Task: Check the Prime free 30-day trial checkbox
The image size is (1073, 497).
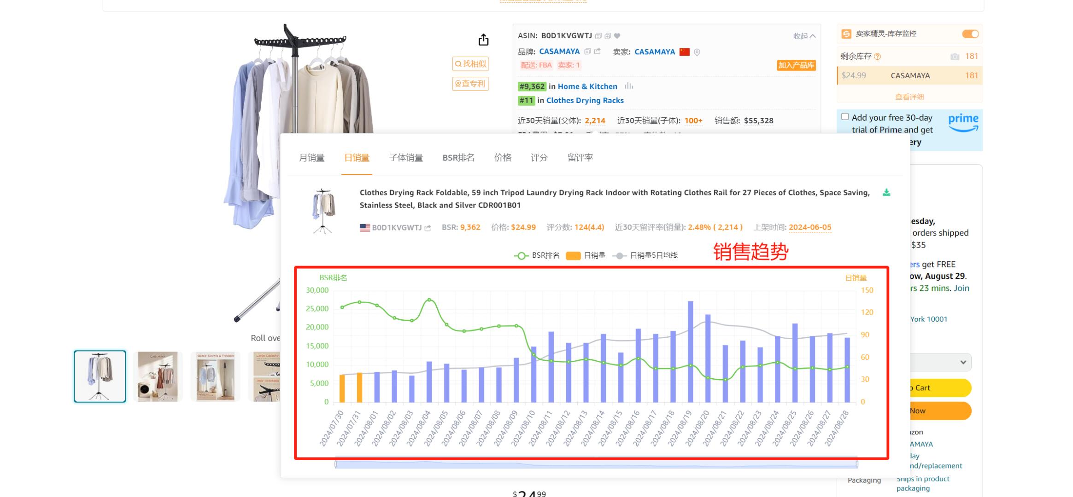Action: 845,117
